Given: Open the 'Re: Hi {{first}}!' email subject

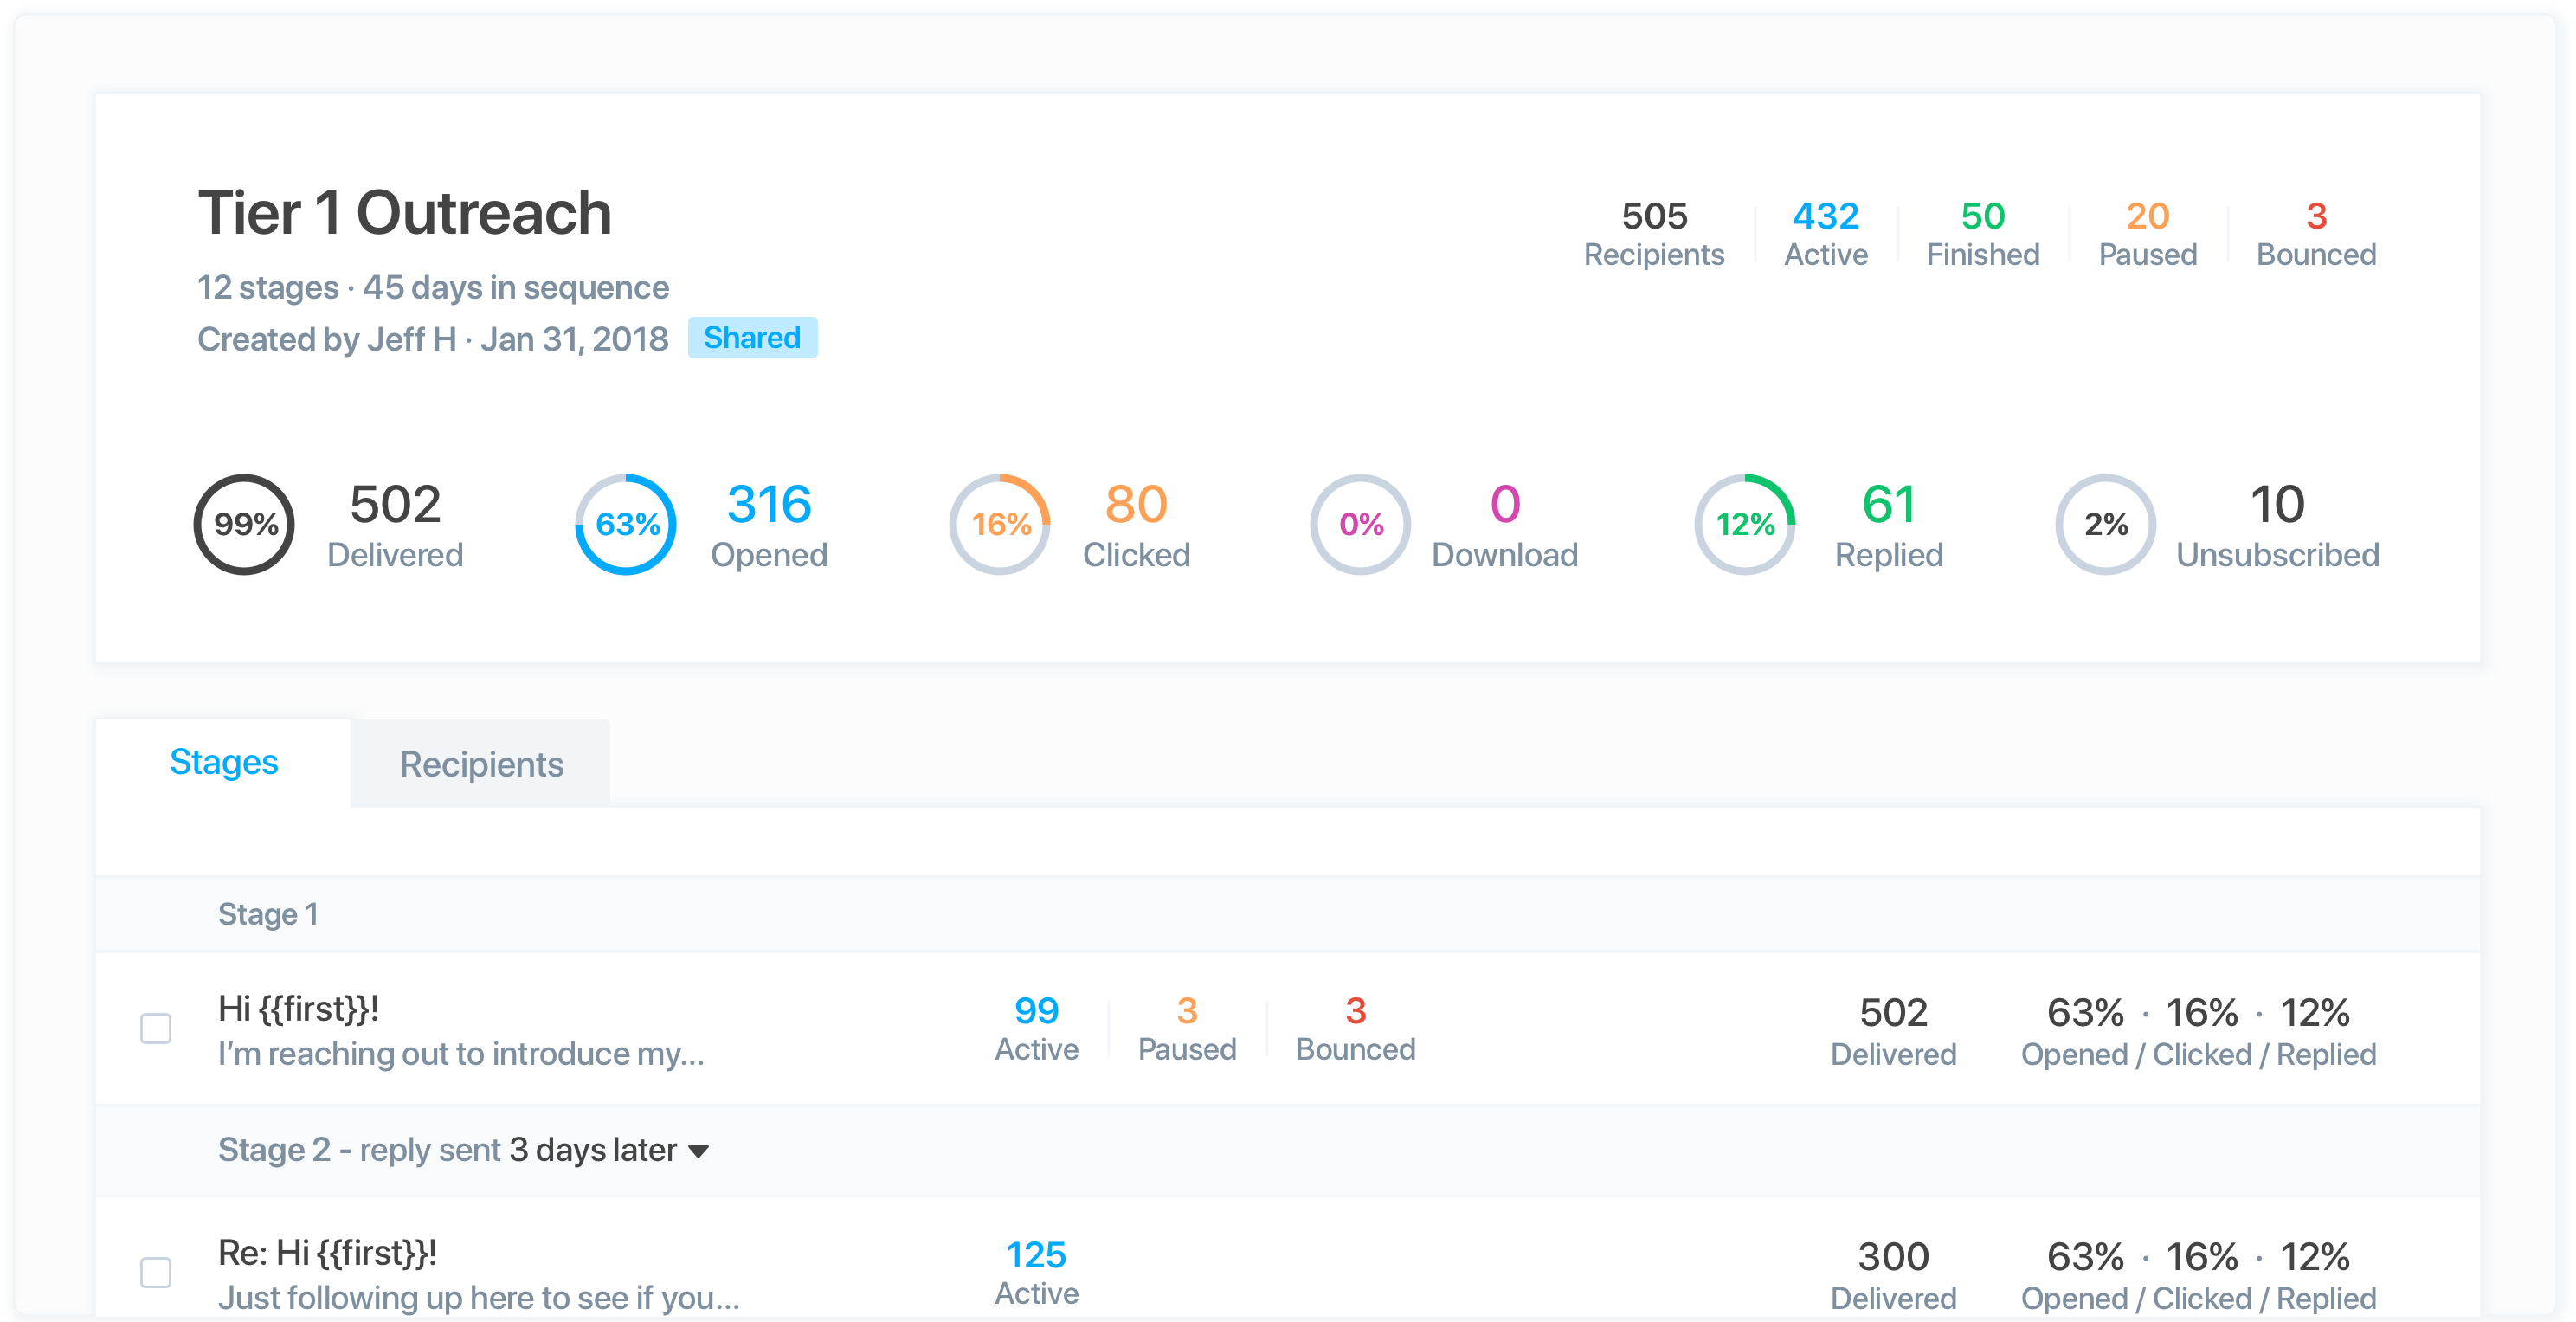Looking at the screenshot, I should (x=327, y=1253).
